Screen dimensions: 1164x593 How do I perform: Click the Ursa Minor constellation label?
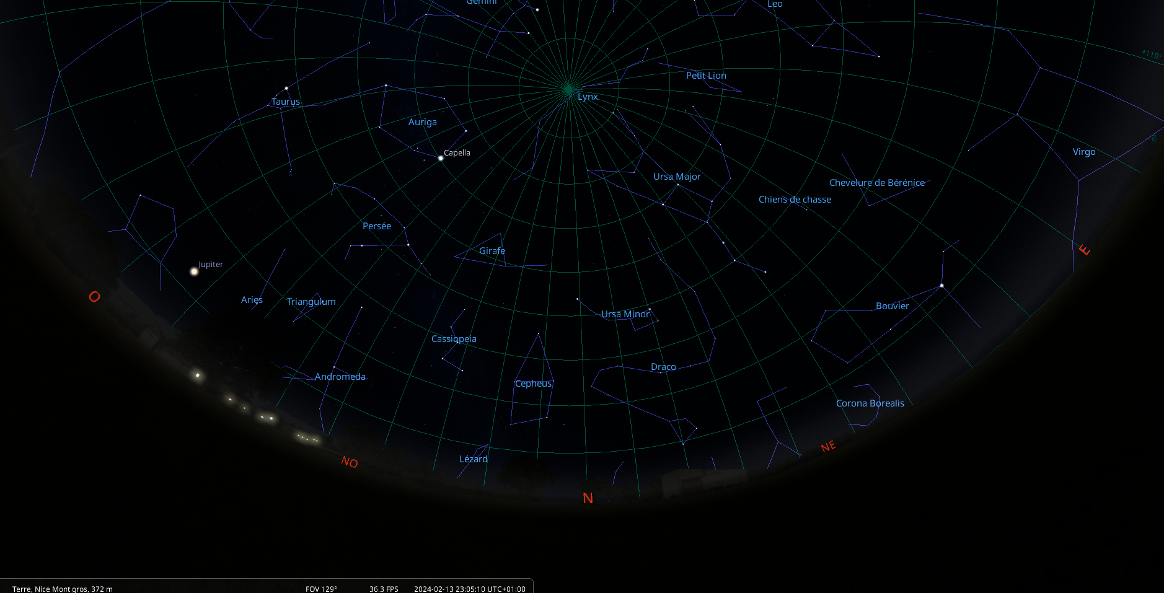[x=625, y=314]
